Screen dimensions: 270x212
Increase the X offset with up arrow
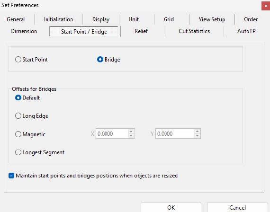[131, 132]
